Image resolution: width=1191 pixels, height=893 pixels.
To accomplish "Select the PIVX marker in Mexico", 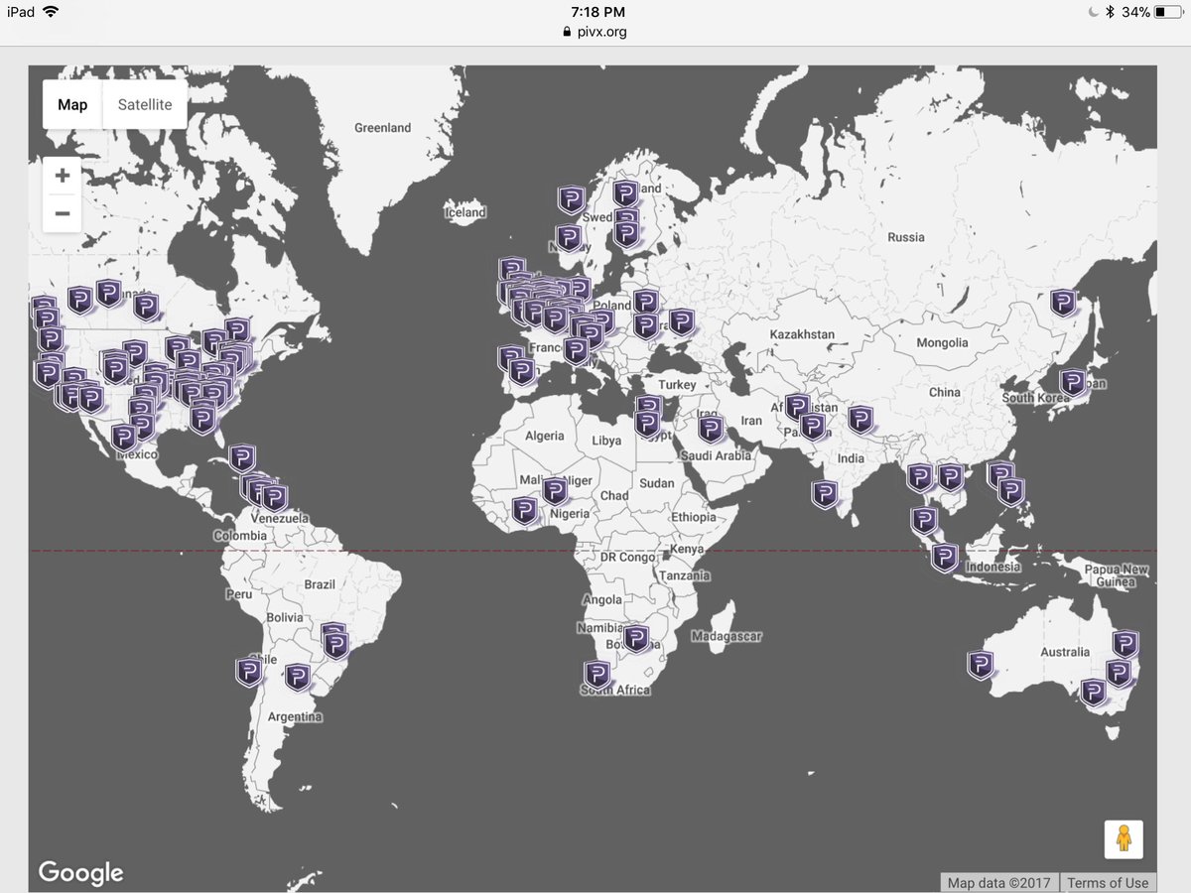I will coord(124,438).
